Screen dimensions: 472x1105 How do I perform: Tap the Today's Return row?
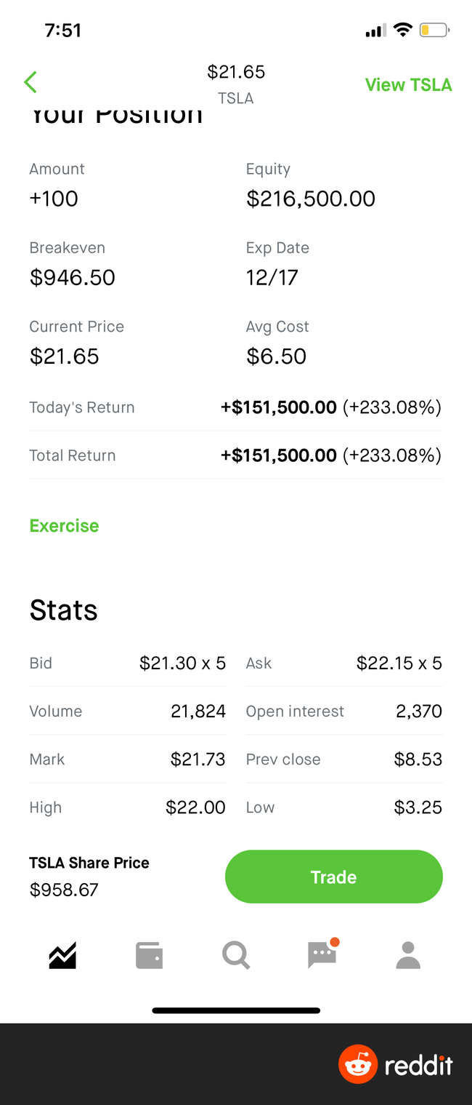(x=235, y=407)
